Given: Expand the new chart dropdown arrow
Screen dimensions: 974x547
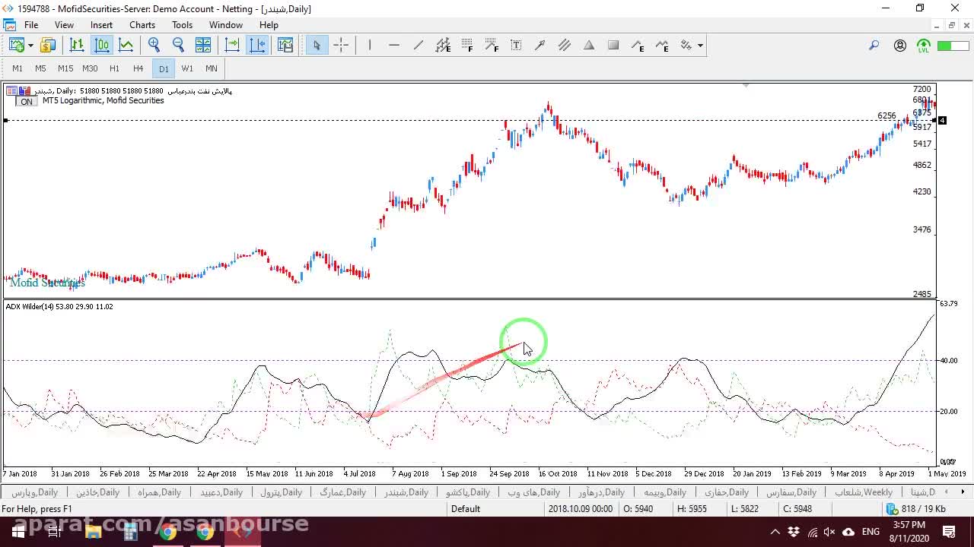Looking at the screenshot, I should point(30,46).
